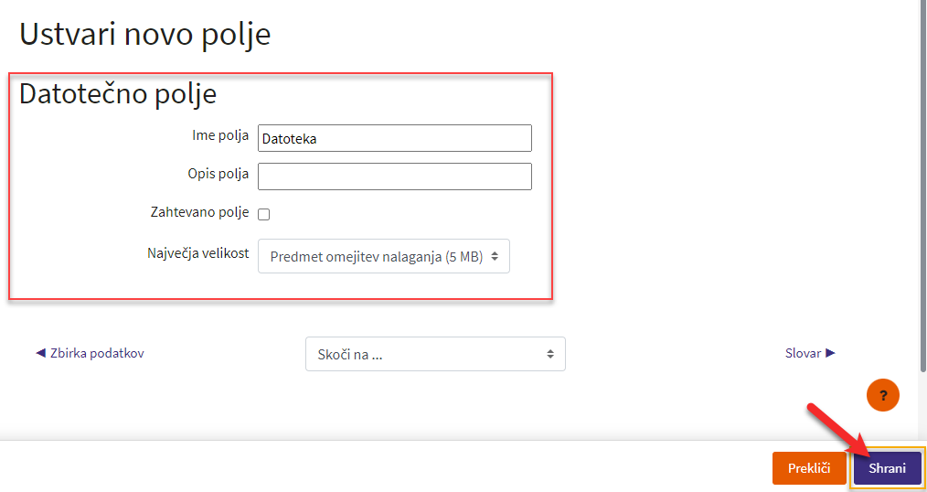Click the Prekliči button
The image size is (927, 492).
pos(809,468)
